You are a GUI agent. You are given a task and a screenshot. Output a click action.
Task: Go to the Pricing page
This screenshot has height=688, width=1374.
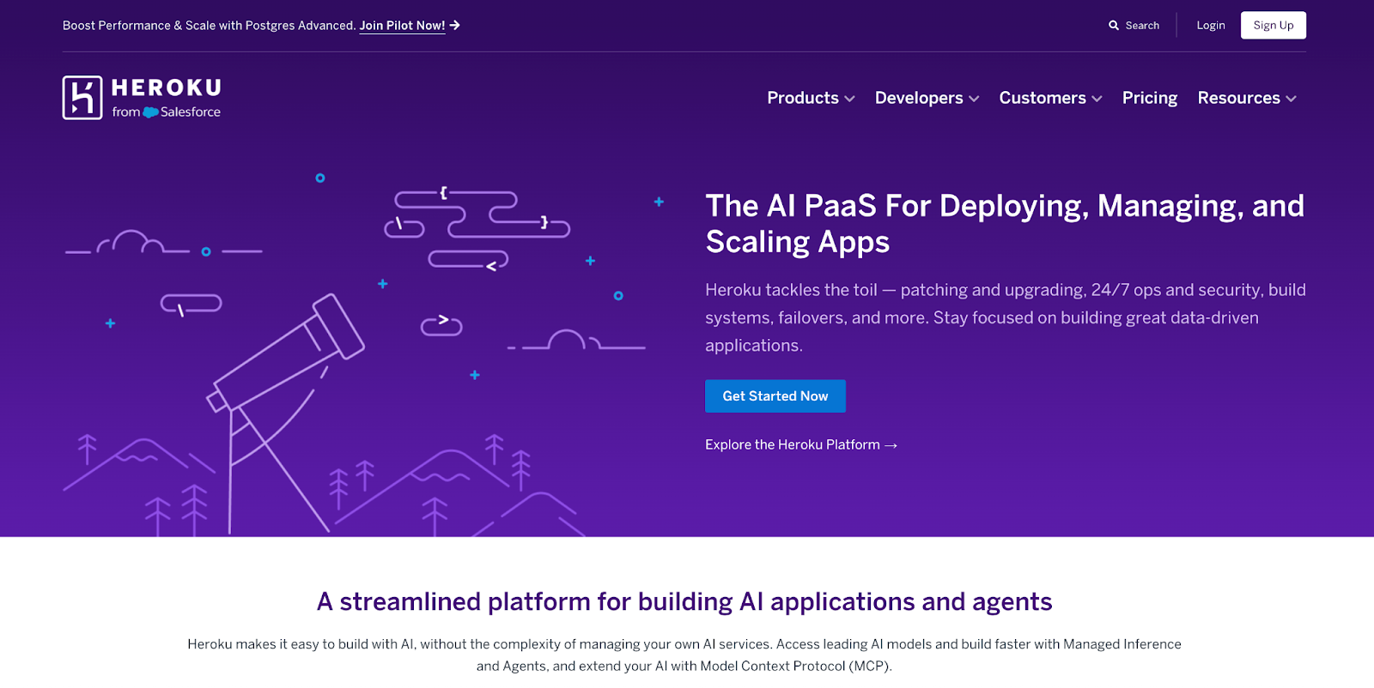click(x=1149, y=98)
